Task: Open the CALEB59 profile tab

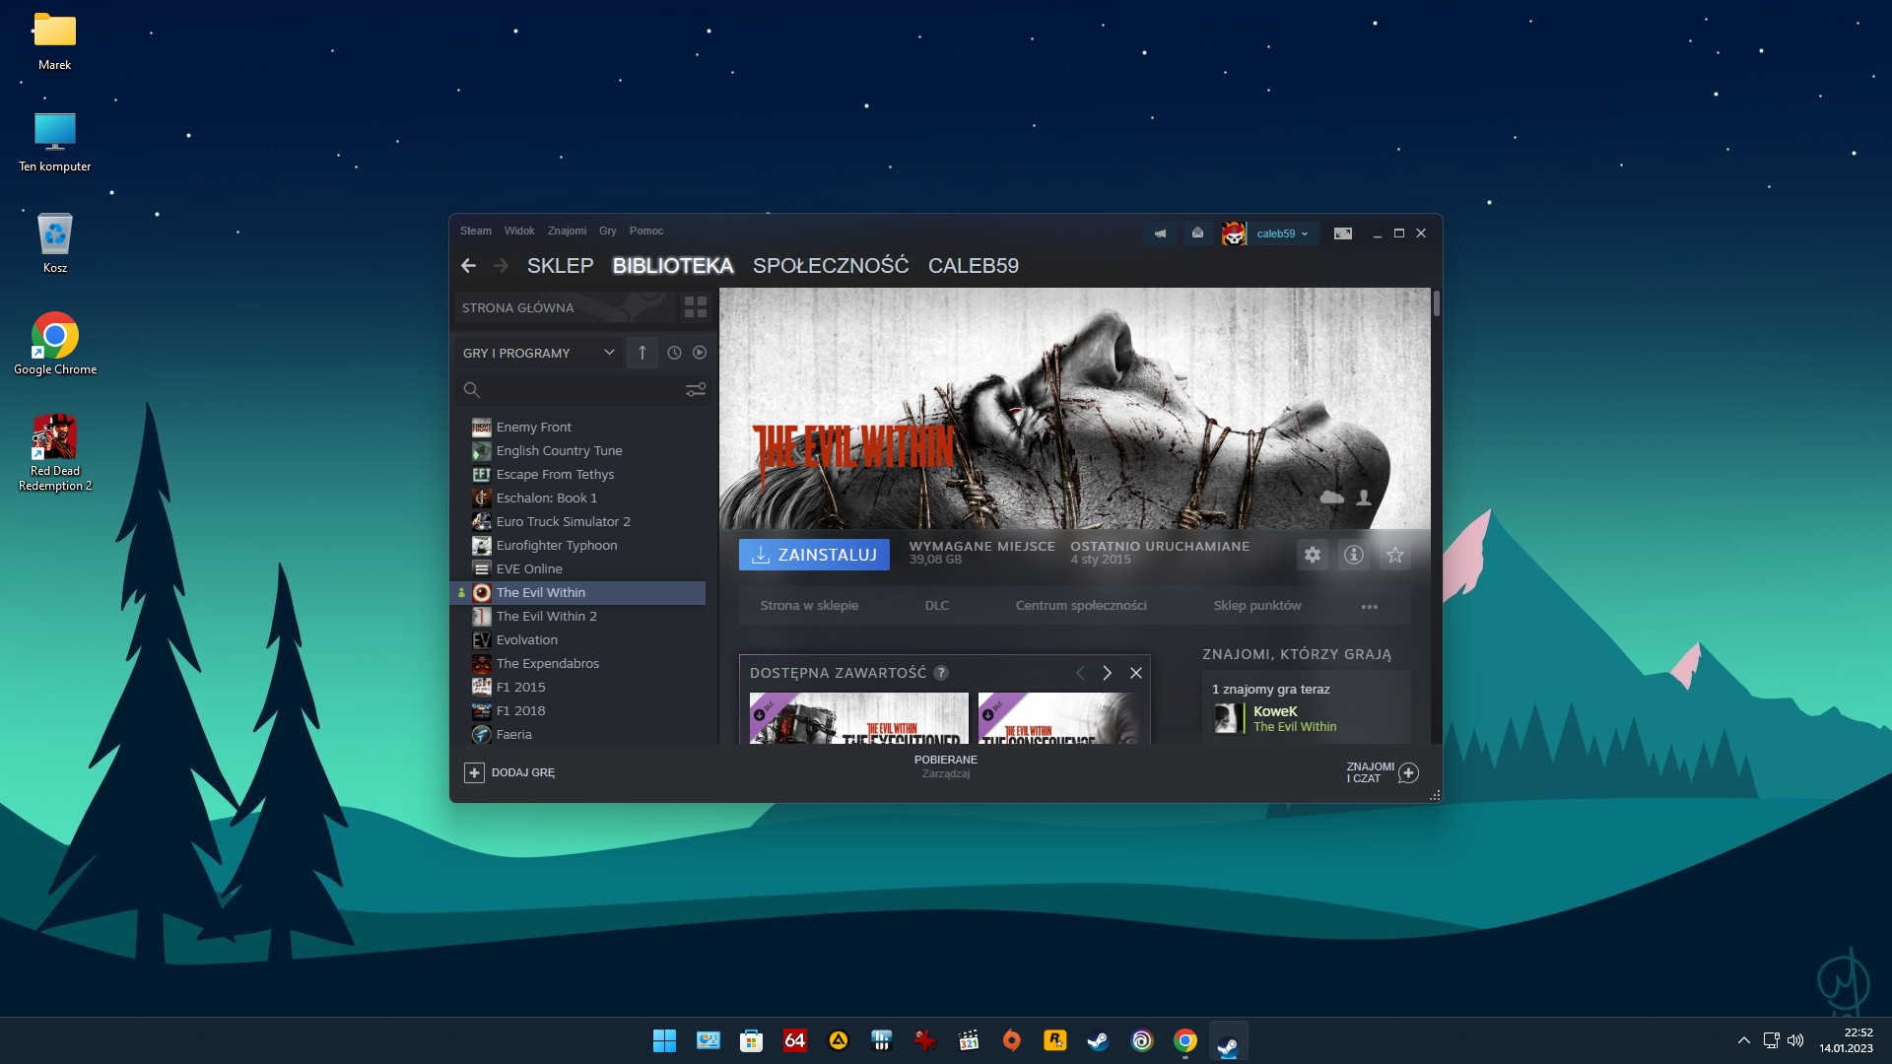Action: [x=974, y=266]
